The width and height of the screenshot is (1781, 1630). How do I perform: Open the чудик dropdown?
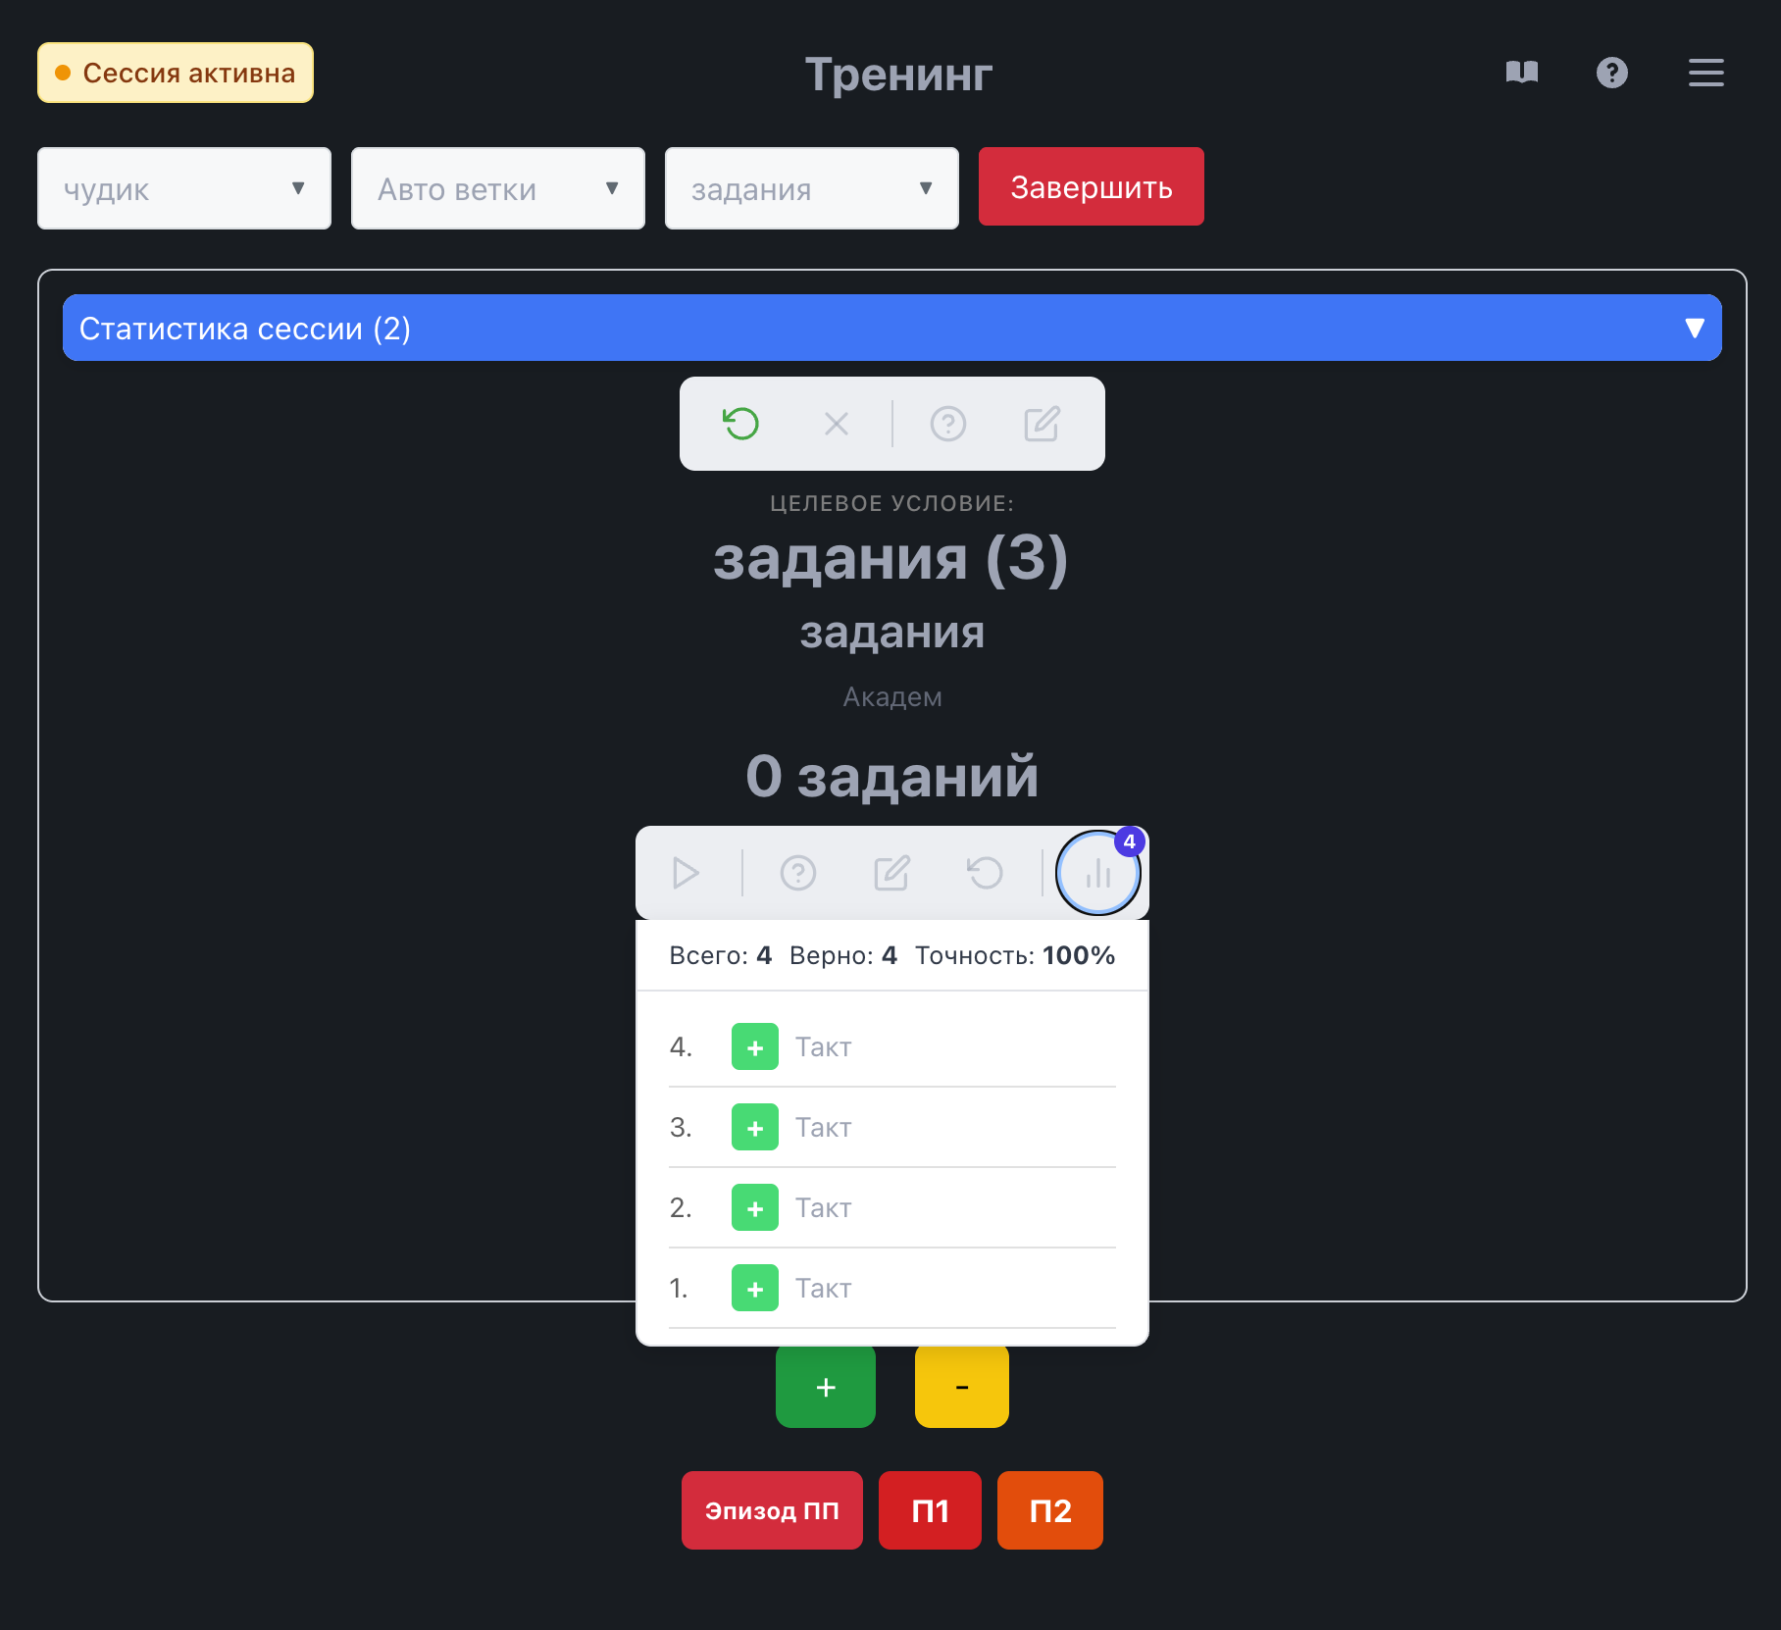184,188
